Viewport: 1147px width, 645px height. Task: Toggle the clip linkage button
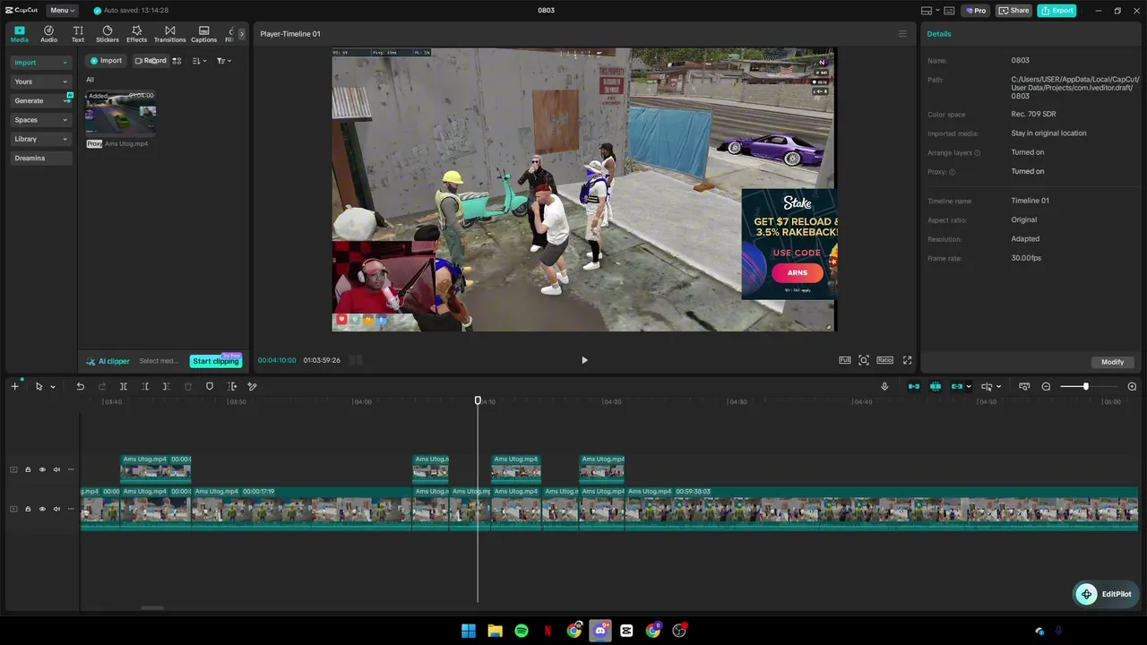coord(957,387)
